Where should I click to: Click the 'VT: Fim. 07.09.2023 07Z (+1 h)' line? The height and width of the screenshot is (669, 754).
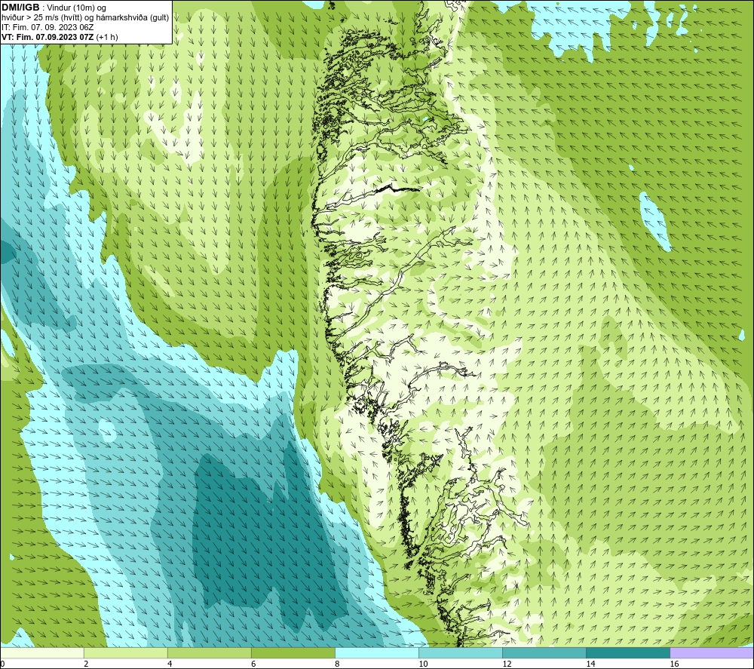(x=60, y=37)
